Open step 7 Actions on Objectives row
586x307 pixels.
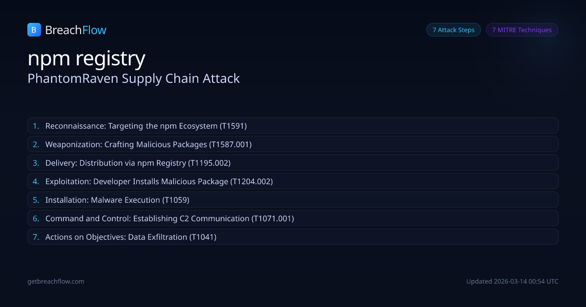coord(293,237)
